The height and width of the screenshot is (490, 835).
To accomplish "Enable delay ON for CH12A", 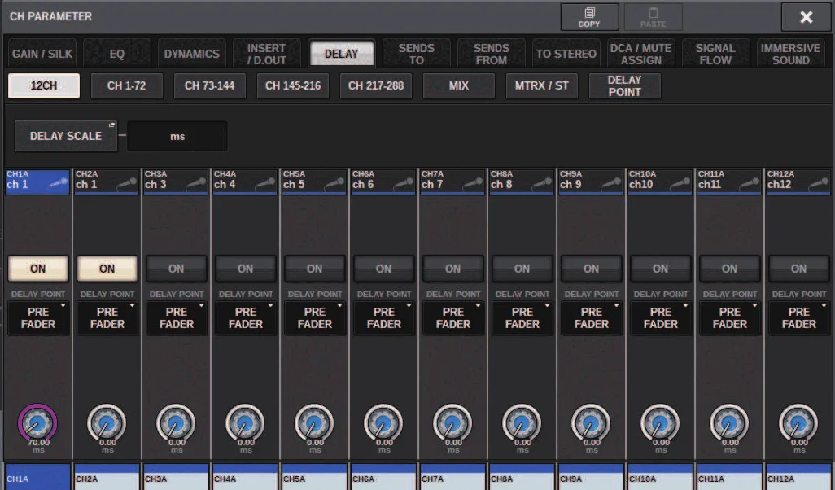I will [x=799, y=269].
